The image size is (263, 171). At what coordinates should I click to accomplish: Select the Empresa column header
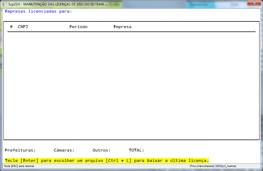122,27
